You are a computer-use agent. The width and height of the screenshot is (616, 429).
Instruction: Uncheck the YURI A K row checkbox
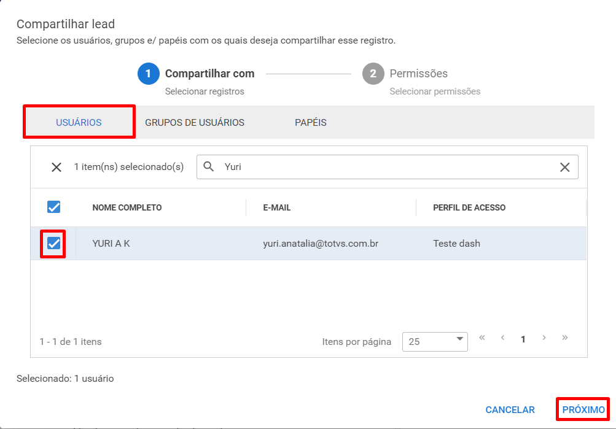pyautogui.click(x=54, y=244)
